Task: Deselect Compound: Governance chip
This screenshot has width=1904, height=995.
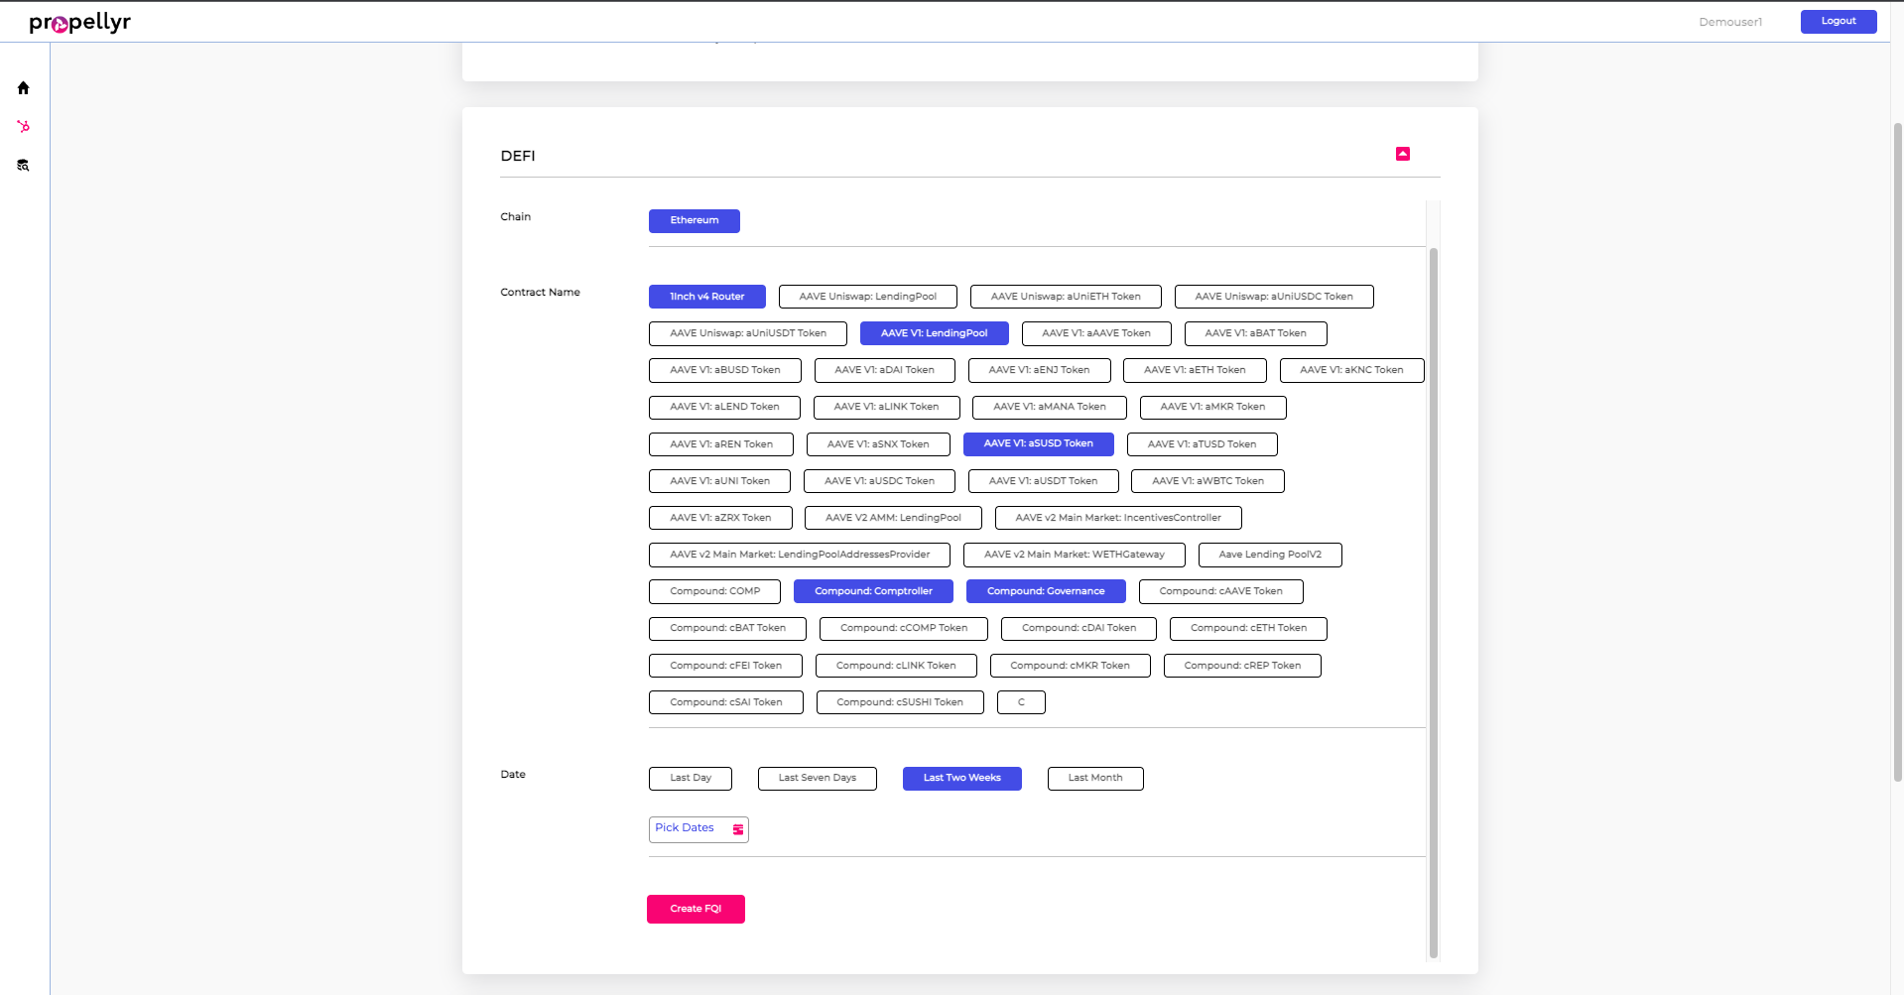Action: click(x=1046, y=591)
